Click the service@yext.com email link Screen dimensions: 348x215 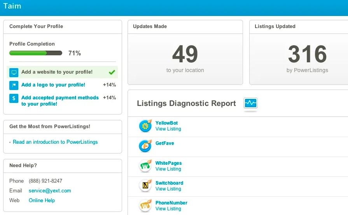tap(50, 190)
